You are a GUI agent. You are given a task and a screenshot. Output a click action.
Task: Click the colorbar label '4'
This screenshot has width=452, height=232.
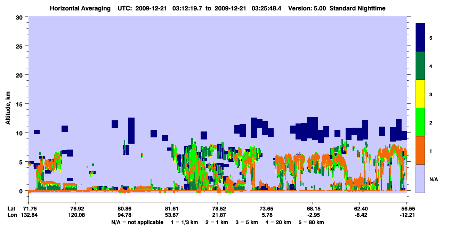431,66
